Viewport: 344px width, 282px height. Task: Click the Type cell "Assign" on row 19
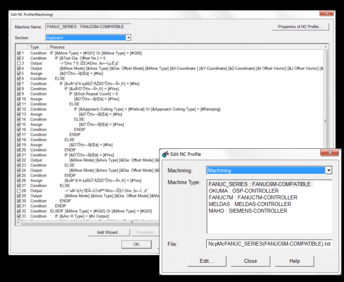pyautogui.click(x=36, y=145)
